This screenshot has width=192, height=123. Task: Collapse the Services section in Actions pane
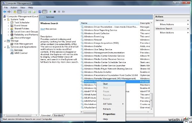point(188,20)
